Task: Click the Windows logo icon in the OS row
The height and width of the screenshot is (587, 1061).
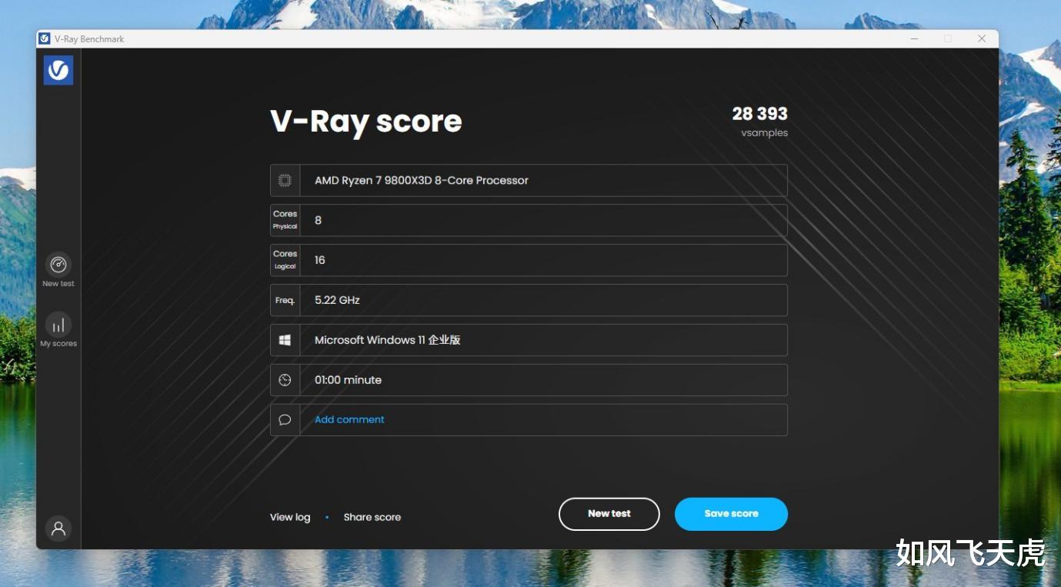Action: click(285, 340)
